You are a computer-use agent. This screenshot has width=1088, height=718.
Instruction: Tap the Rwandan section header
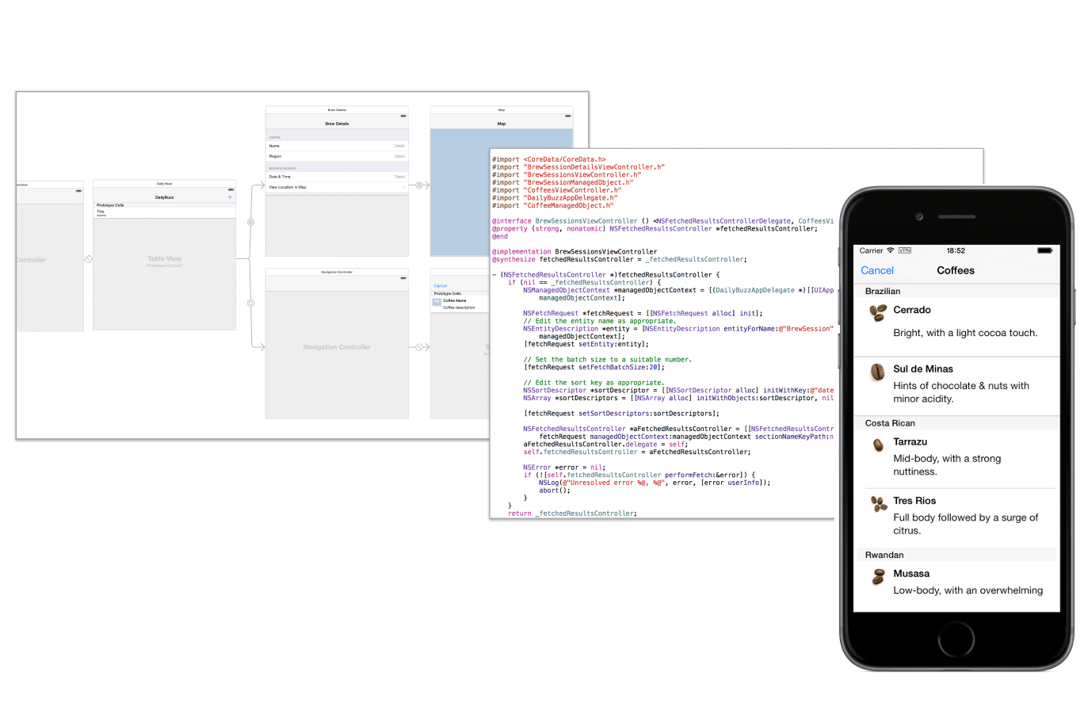click(956, 555)
